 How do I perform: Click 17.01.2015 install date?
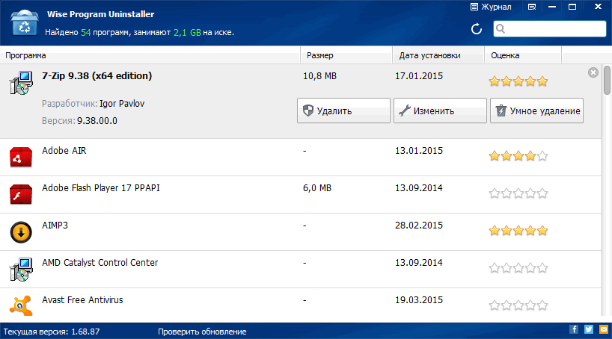[x=419, y=76]
